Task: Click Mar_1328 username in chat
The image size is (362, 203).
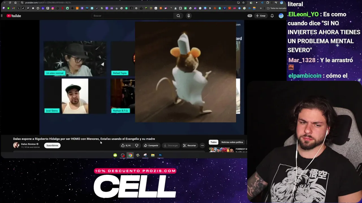Action: [x=302, y=60]
